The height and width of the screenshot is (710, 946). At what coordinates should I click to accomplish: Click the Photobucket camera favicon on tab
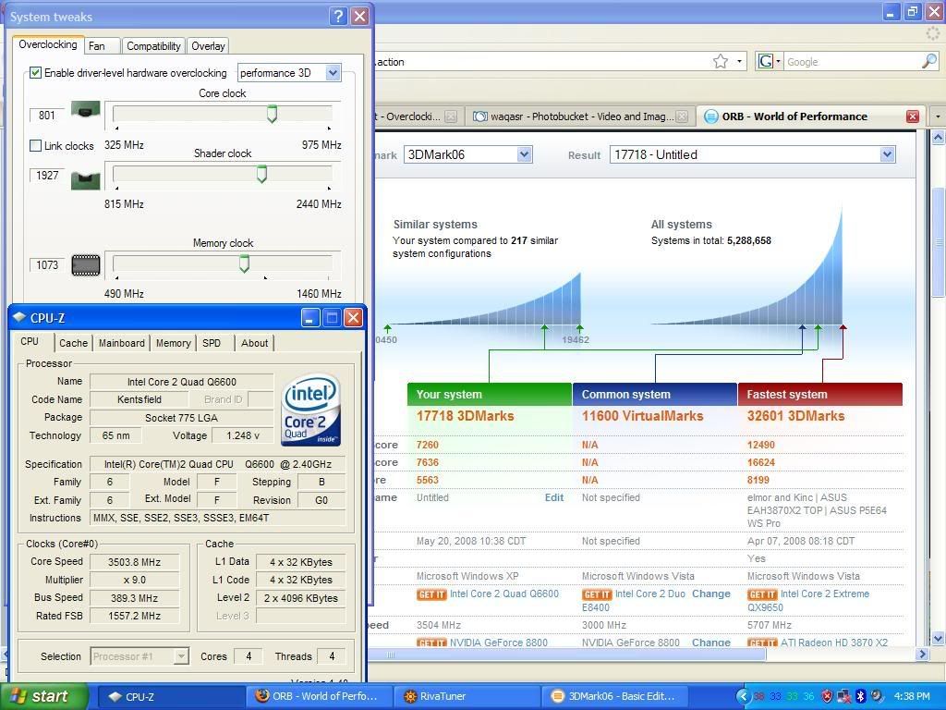479,116
